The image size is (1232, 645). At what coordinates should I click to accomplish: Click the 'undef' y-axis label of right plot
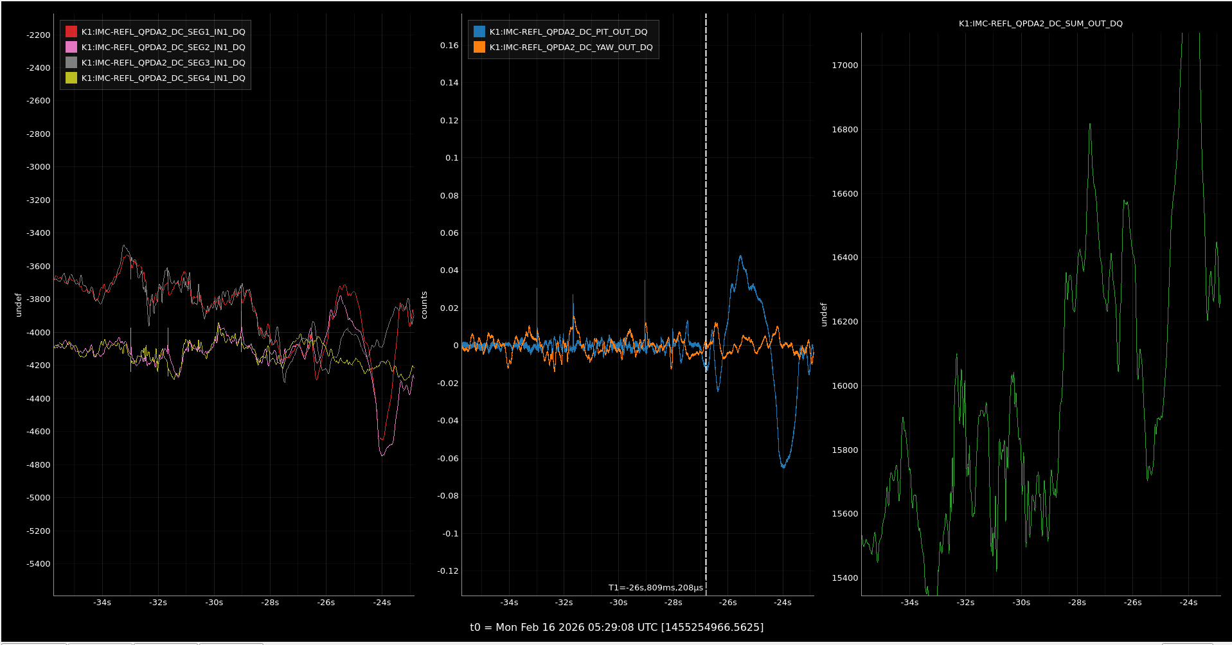tap(824, 315)
